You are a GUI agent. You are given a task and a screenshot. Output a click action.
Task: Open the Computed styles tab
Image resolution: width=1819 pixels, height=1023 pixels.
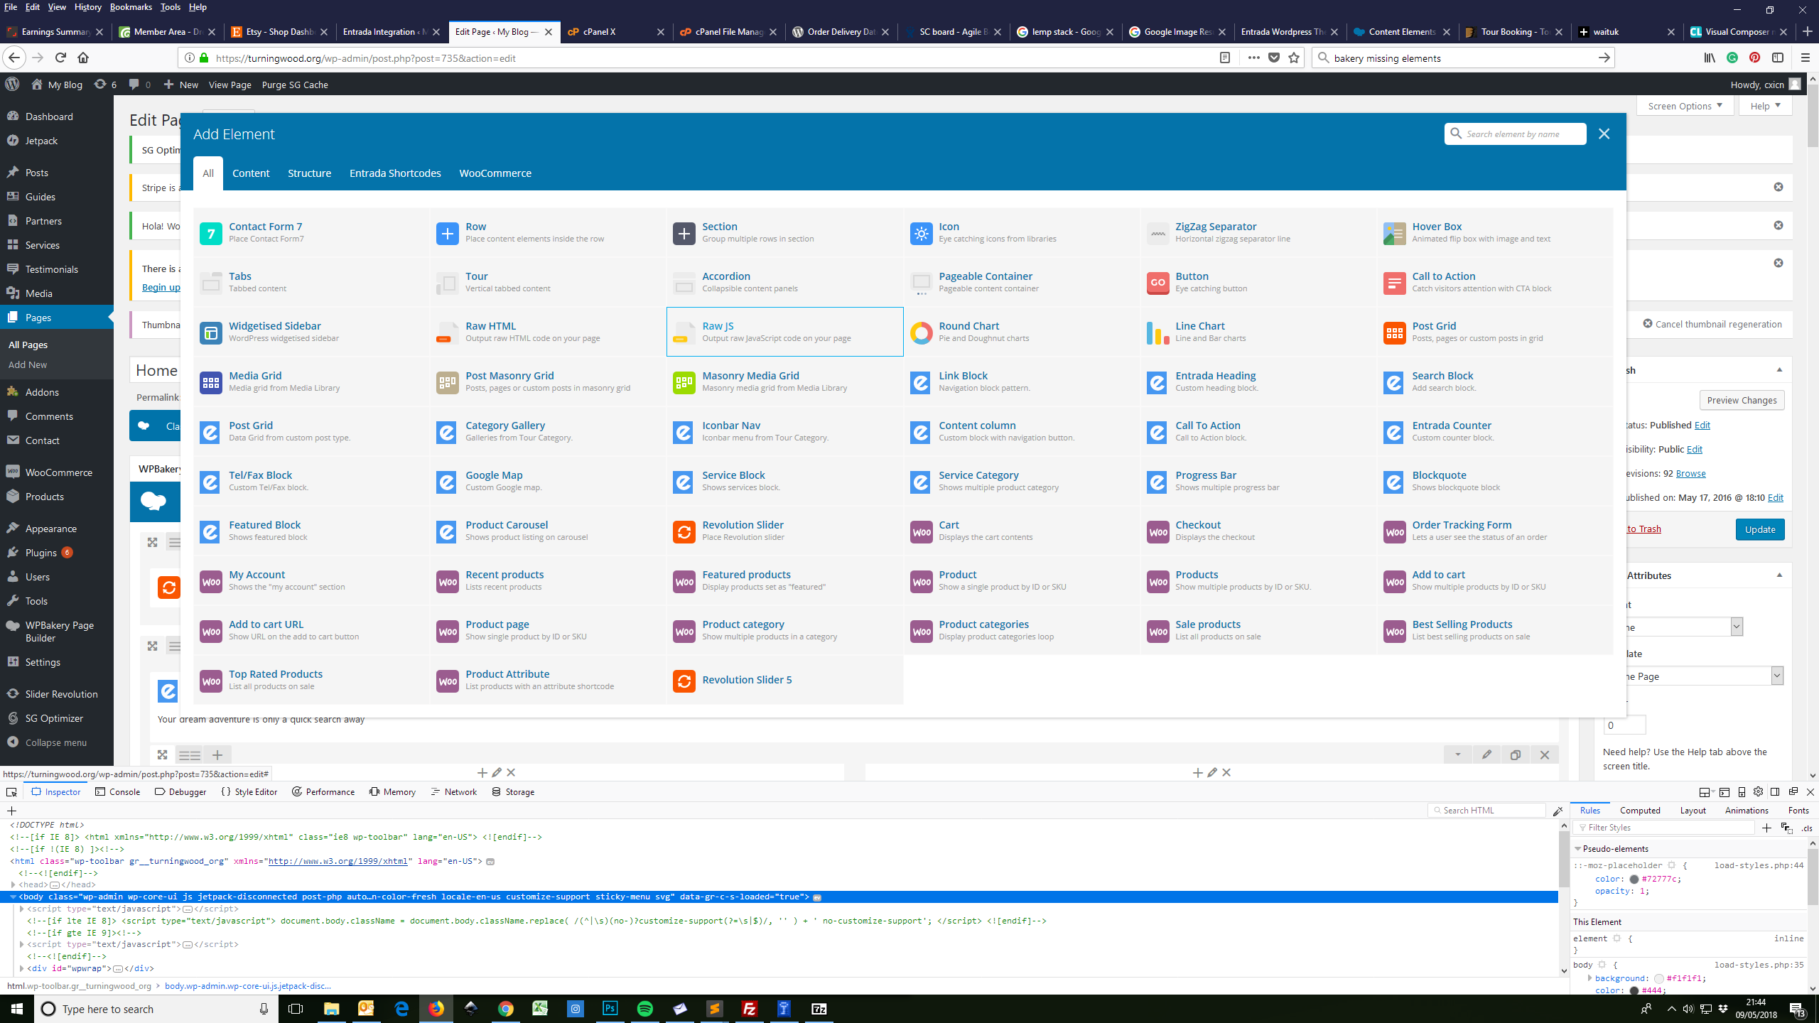1640,810
